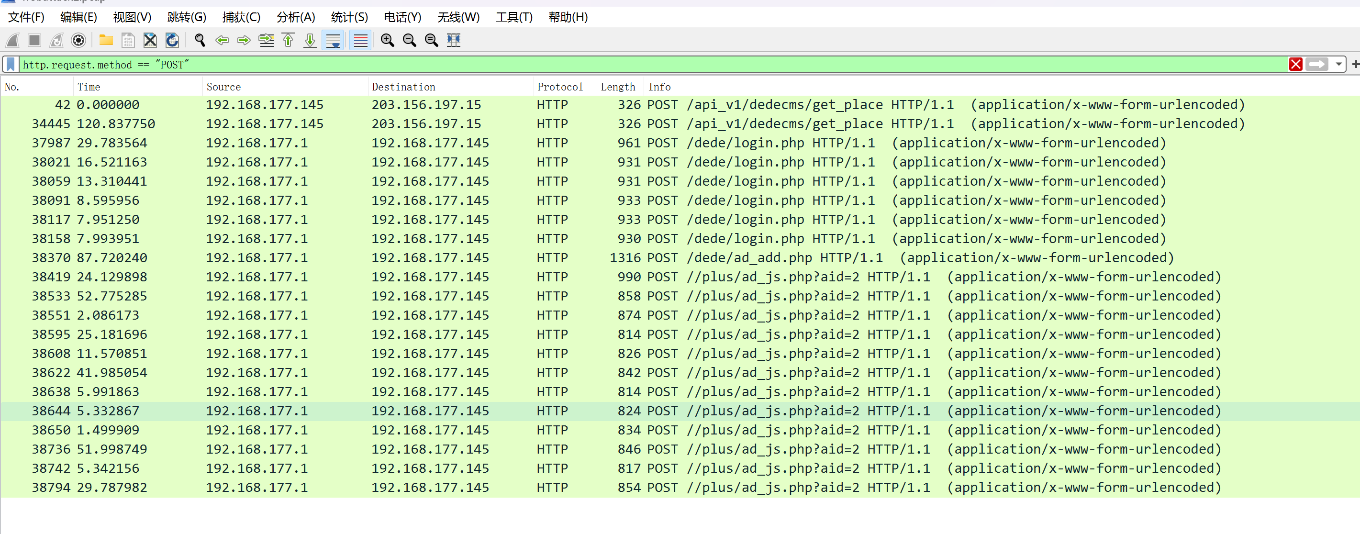
Task: Close this capture file icon
Action: 150,40
